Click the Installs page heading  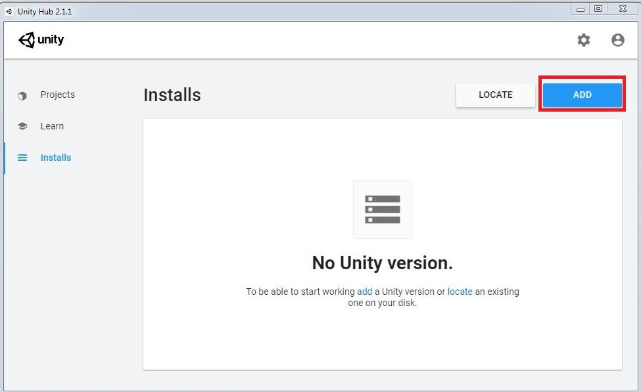point(172,95)
